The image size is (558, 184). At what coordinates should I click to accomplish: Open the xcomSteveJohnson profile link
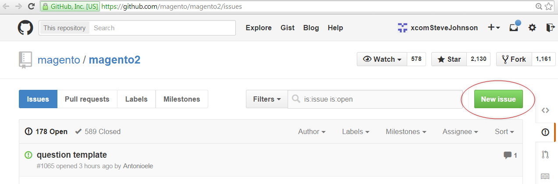click(x=444, y=28)
